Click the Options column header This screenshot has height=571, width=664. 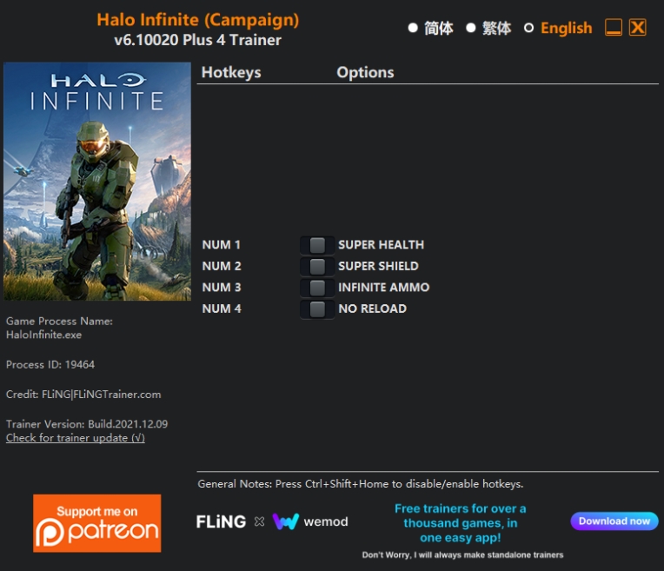pos(365,72)
